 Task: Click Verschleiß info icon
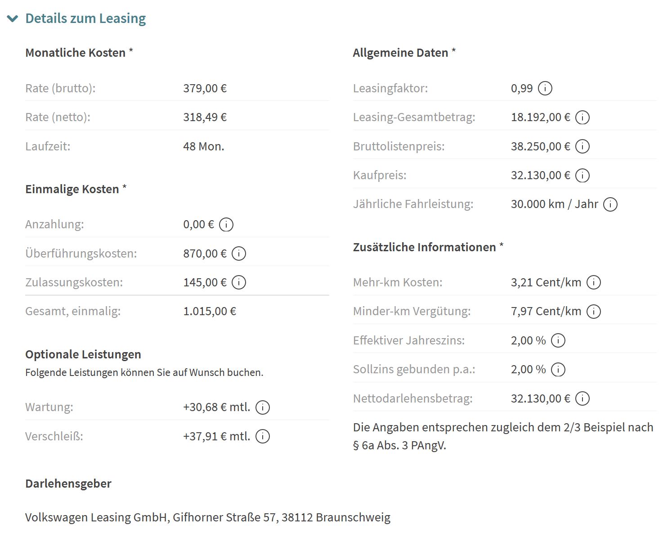(263, 436)
